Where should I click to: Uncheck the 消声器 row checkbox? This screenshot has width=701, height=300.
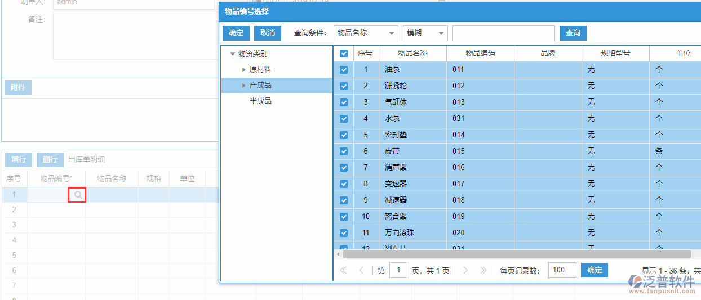click(x=344, y=168)
